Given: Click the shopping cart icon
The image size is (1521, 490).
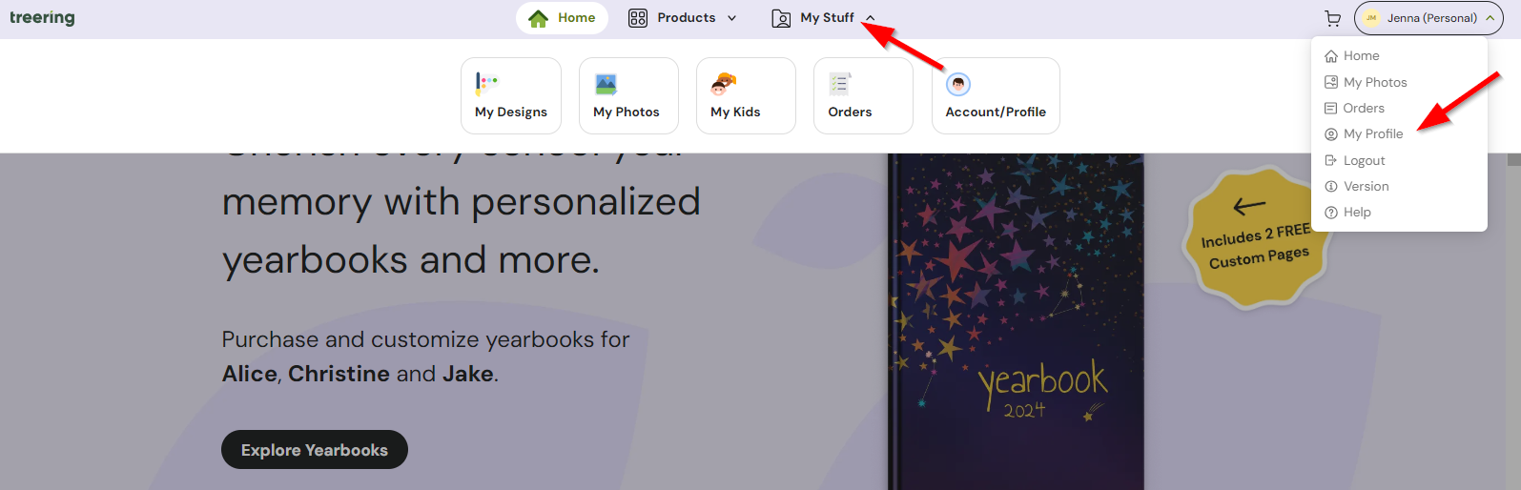Looking at the screenshot, I should coord(1332,18).
